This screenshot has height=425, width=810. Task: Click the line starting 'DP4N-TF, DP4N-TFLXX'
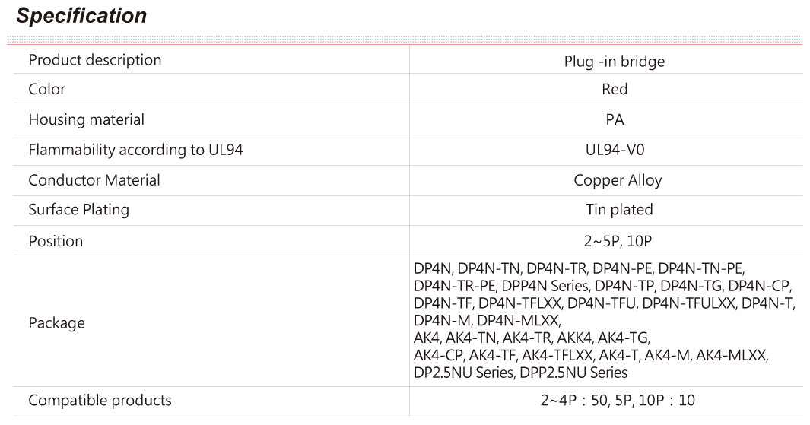click(x=605, y=303)
